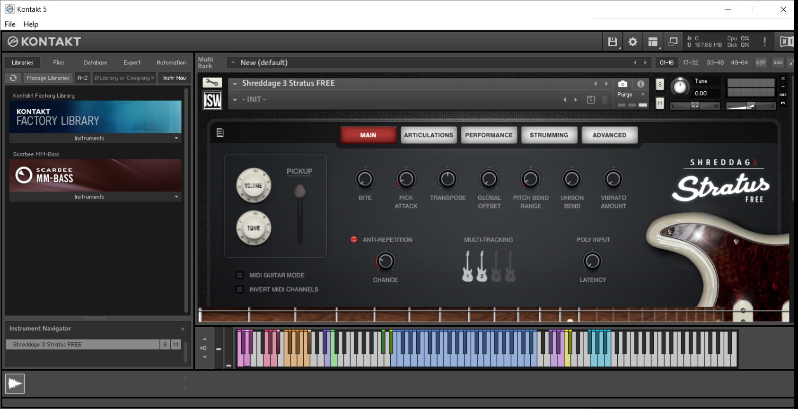Image resolution: width=798 pixels, height=409 pixels.
Task: Toggle the aux panel button
Action: coord(778,62)
